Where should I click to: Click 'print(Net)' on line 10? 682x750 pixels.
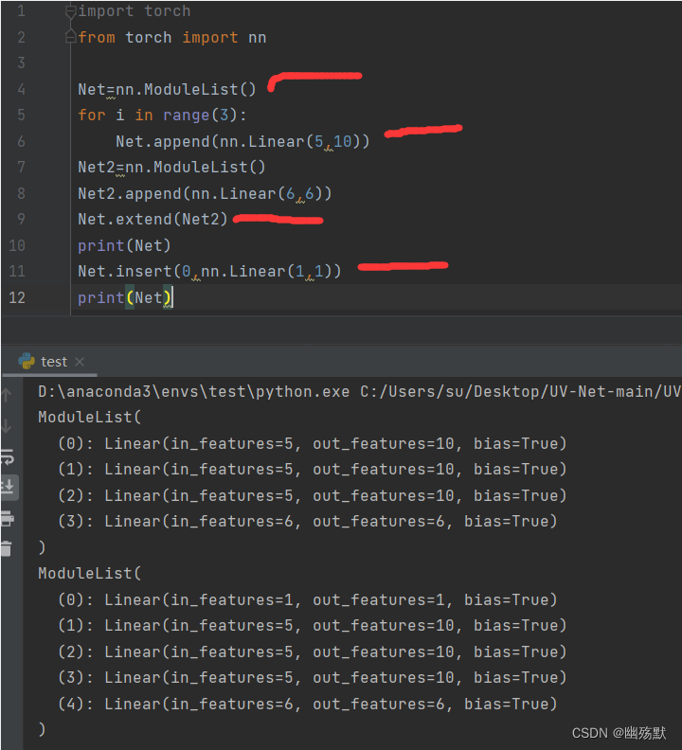tap(124, 245)
